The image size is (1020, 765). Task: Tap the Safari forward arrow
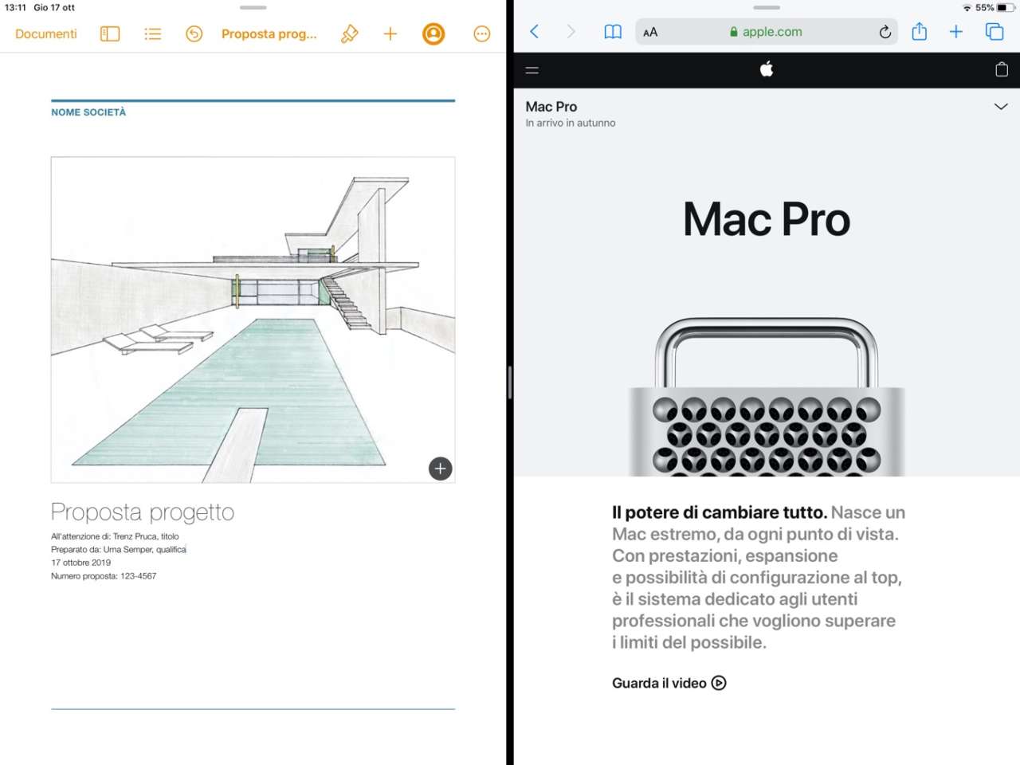tap(571, 32)
